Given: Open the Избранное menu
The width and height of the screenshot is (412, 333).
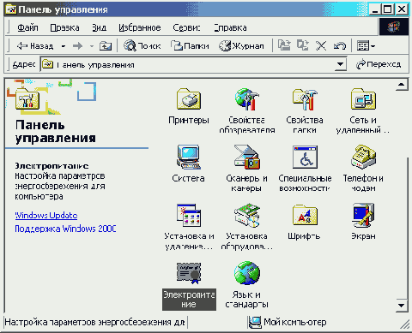Looking at the screenshot, I should coord(140,27).
